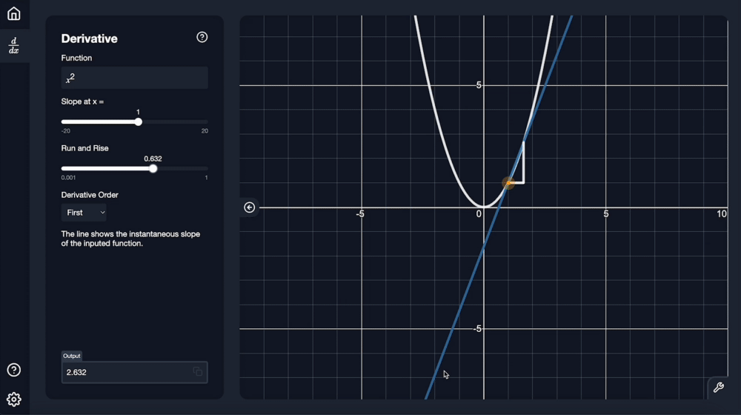Go to the Home icon in sidebar
This screenshot has width=741, height=415.
tap(13, 13)
